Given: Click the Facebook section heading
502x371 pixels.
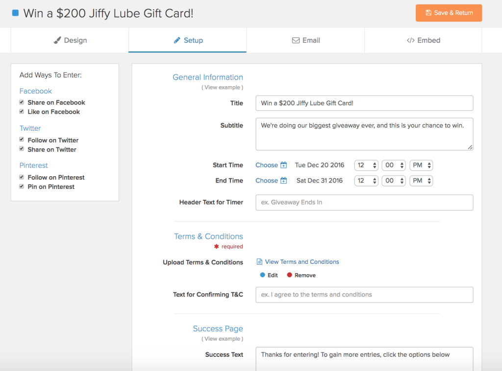Looking at the screenshot, I should pos(35,91).
